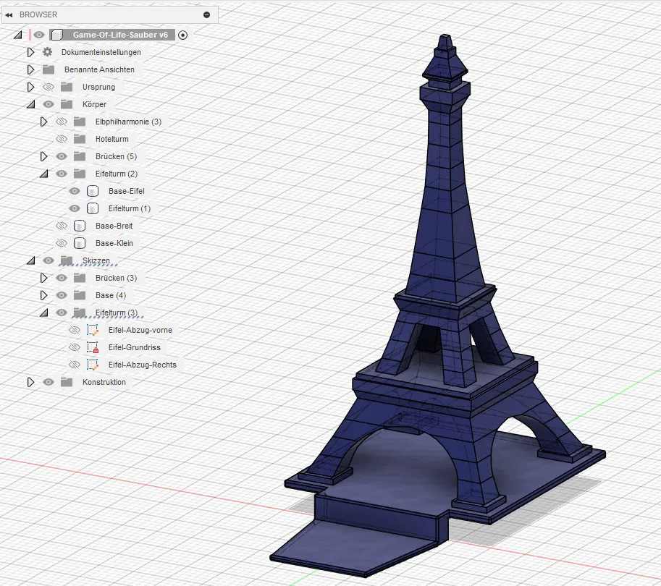Click the Benannte Ansichten folder icon

pos(49,69)
